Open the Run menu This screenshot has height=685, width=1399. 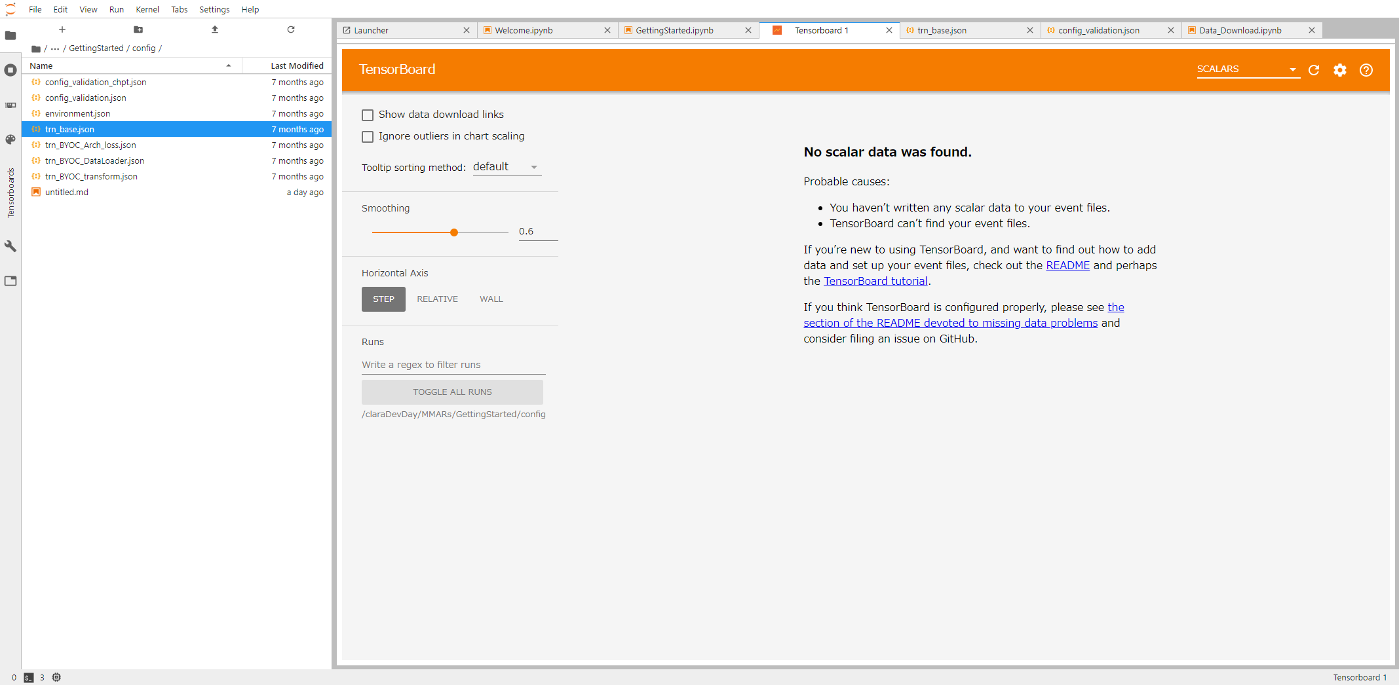117,9
